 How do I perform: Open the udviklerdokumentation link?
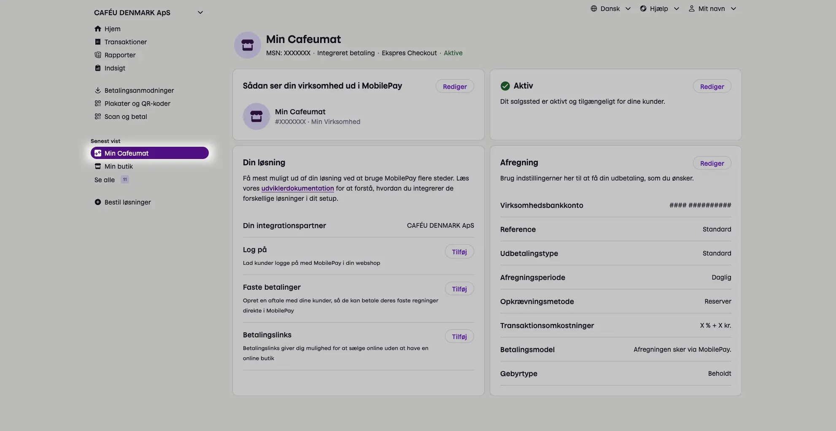click(x=297, y=188)
